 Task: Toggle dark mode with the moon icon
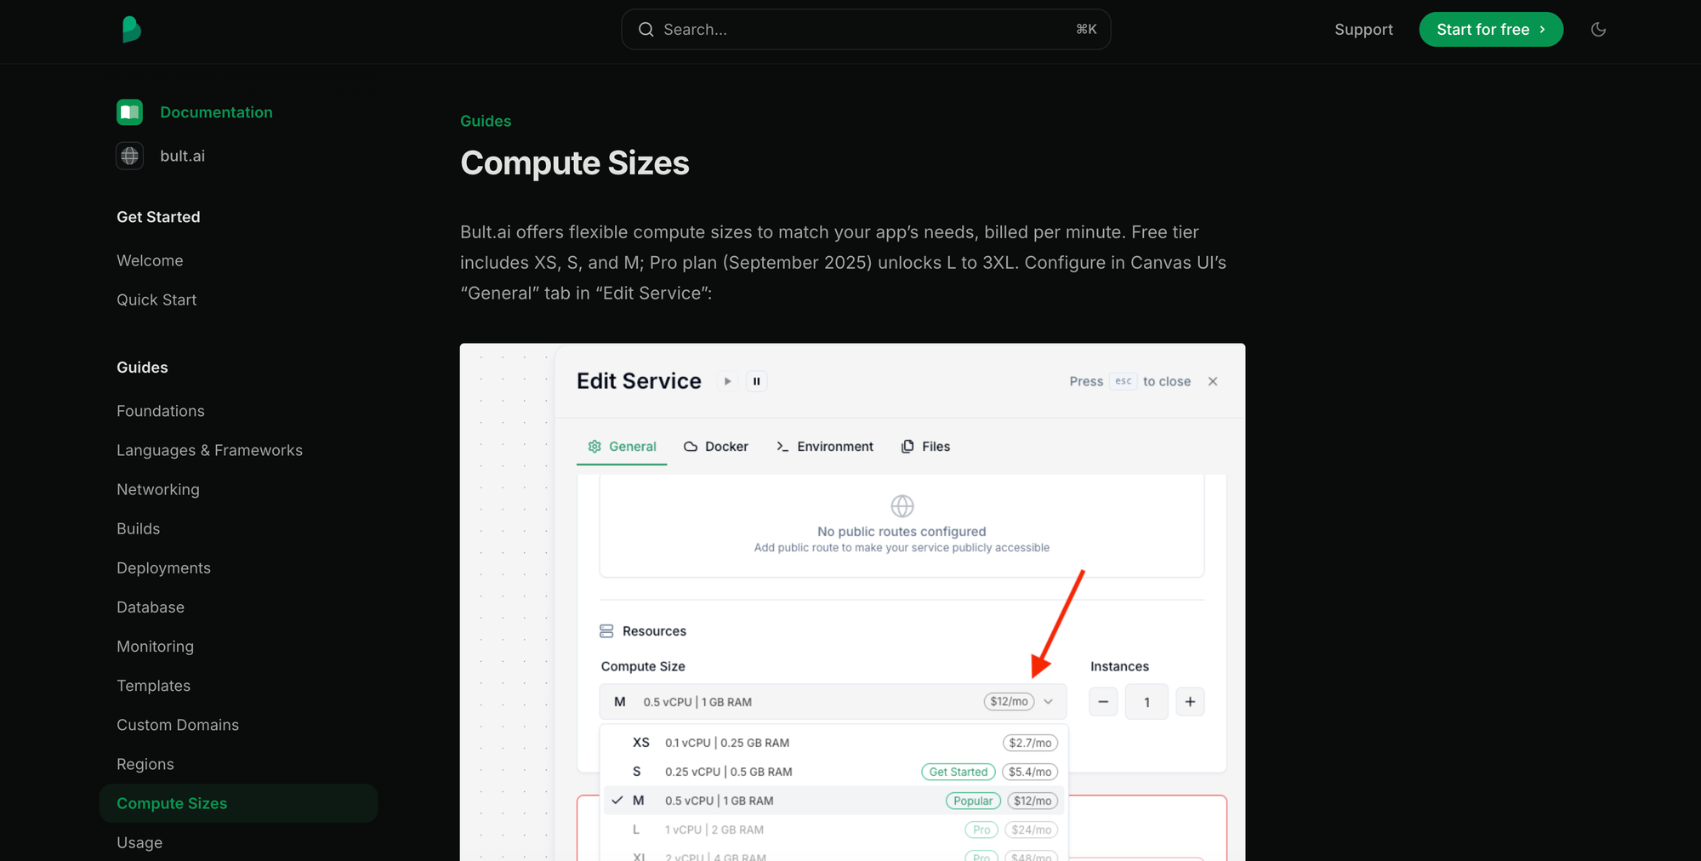click(1598, 29)
